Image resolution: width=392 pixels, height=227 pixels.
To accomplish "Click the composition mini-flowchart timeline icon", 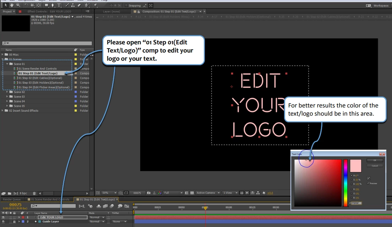I will tap(82, 206).
